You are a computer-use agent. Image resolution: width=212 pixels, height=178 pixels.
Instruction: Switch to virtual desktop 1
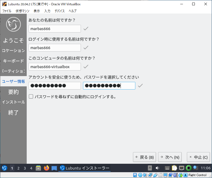12,168
